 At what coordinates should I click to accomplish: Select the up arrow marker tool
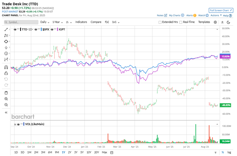point(6,48)
